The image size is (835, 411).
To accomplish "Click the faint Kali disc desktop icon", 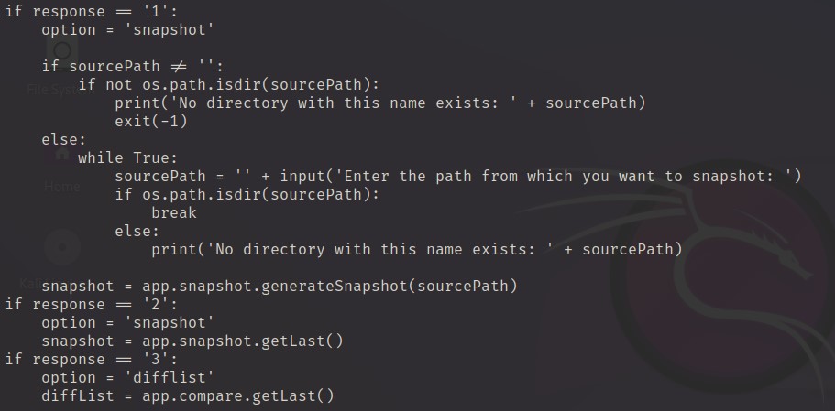I will [61, 247].
